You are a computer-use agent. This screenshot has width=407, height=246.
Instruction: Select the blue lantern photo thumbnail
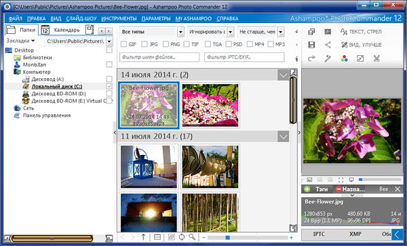click(x=149, y=166)
